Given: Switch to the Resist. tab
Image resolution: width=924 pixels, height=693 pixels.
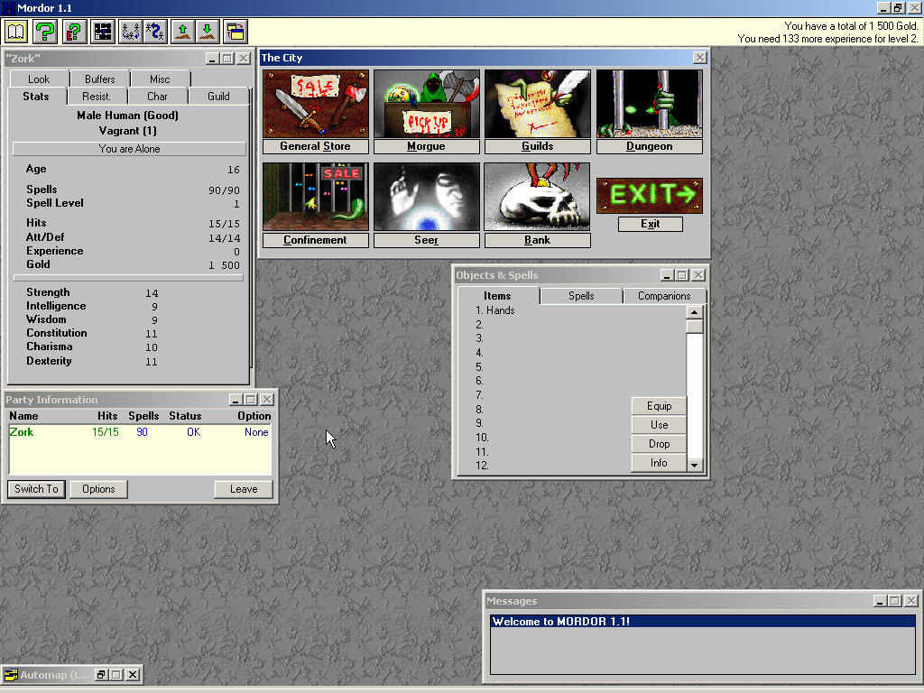Looking at the screenshot, I should click(96, 96).
